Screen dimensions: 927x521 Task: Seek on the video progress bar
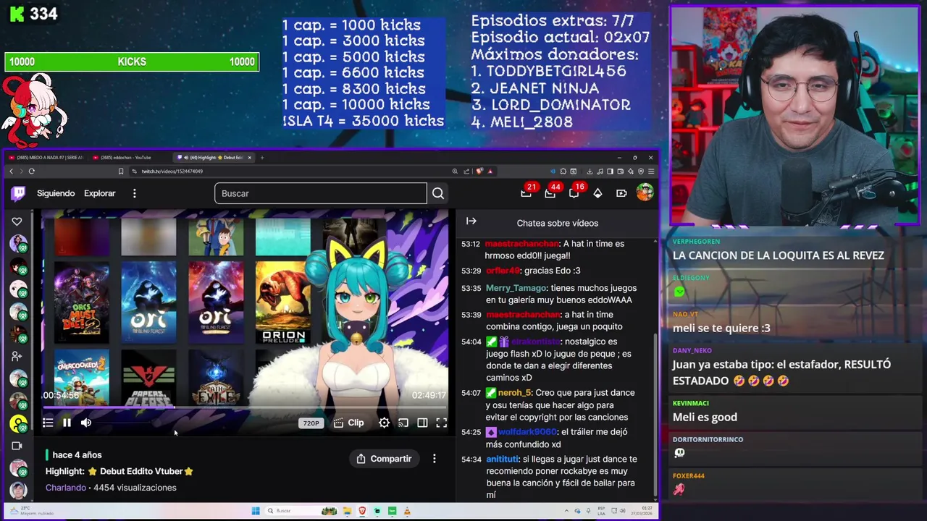pos(245,407)
